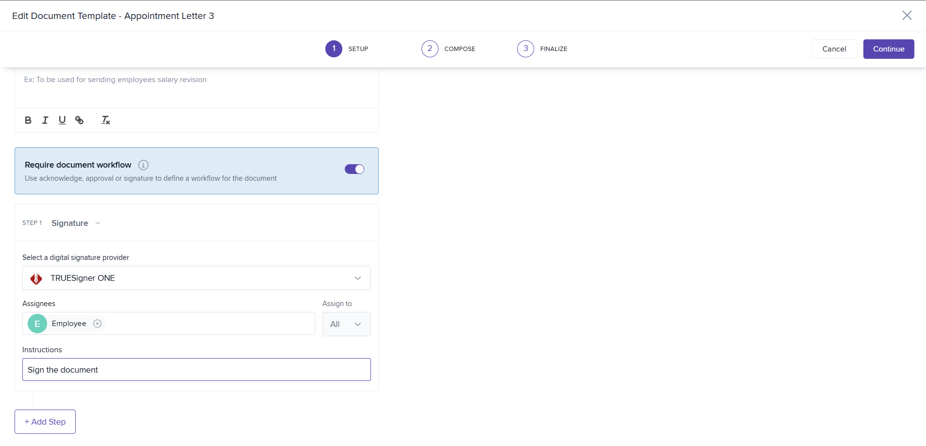Screen dimensions: 926x446
Task: Go to step 2 Compose
Action: pos(448,49)
